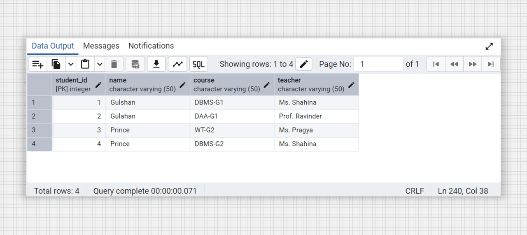Click the Prince cell in row 4
The image size is (527, 235).
[x=148, y=144]
